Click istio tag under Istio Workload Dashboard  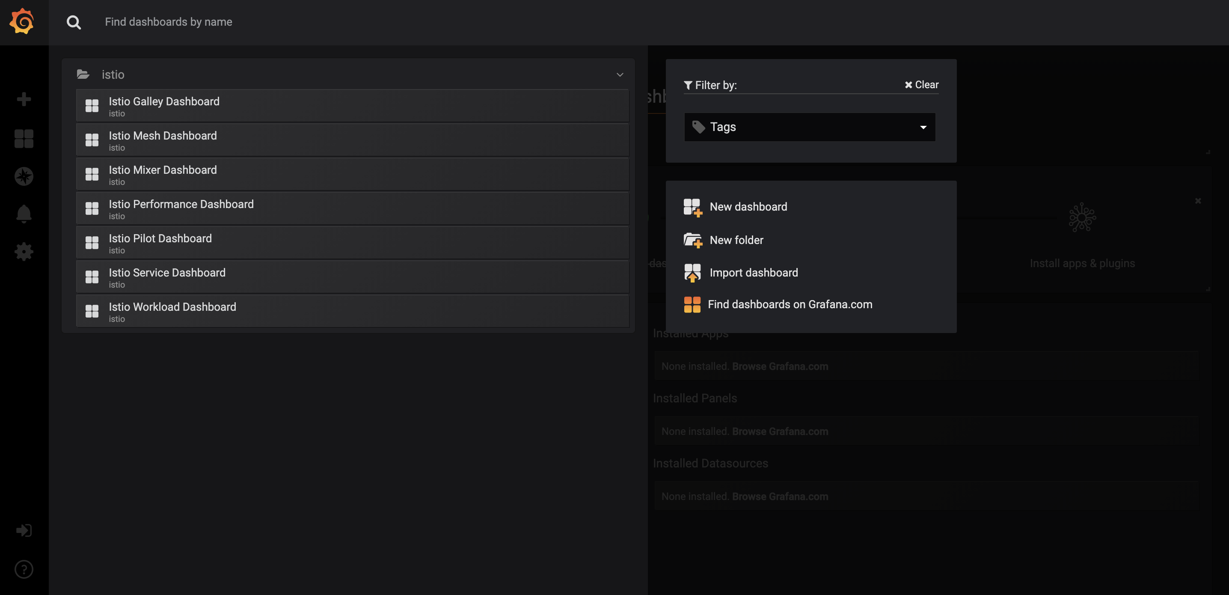tap(117, 319)
